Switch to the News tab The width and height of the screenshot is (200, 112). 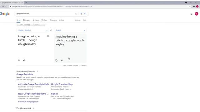click(36, 20)
